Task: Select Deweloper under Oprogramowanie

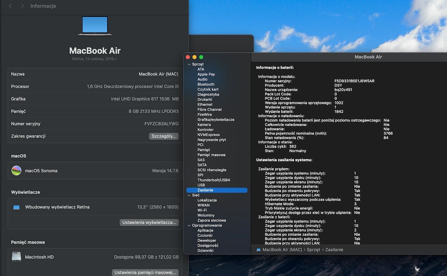Action: [x=207, y=241]
